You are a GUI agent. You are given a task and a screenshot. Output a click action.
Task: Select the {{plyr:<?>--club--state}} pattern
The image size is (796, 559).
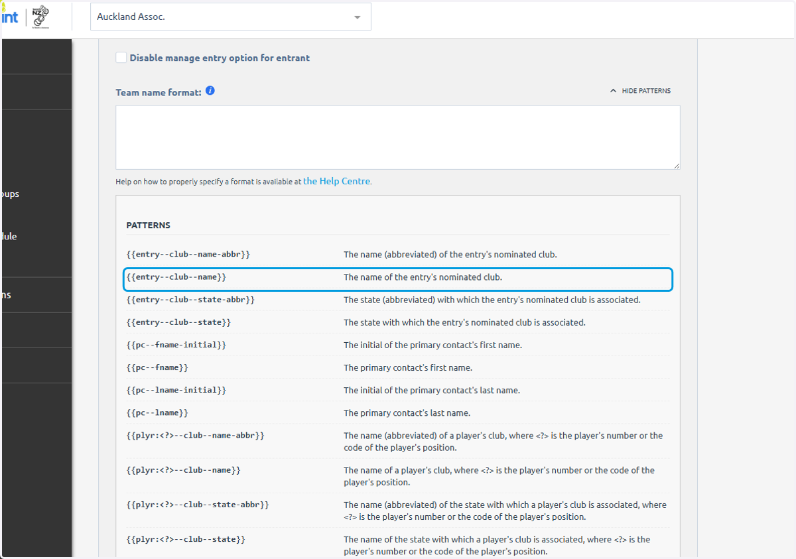pyautogui.click(x=186, y=539)
